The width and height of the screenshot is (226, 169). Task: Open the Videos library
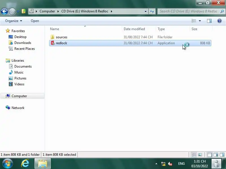click(x=19, y=84)
